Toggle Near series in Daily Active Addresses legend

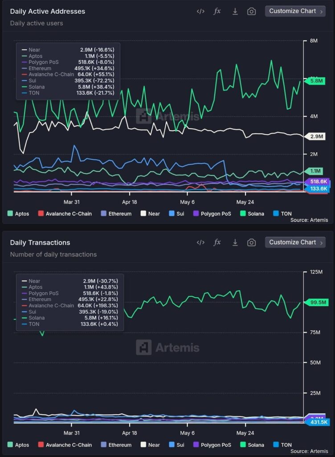point(150,214)
